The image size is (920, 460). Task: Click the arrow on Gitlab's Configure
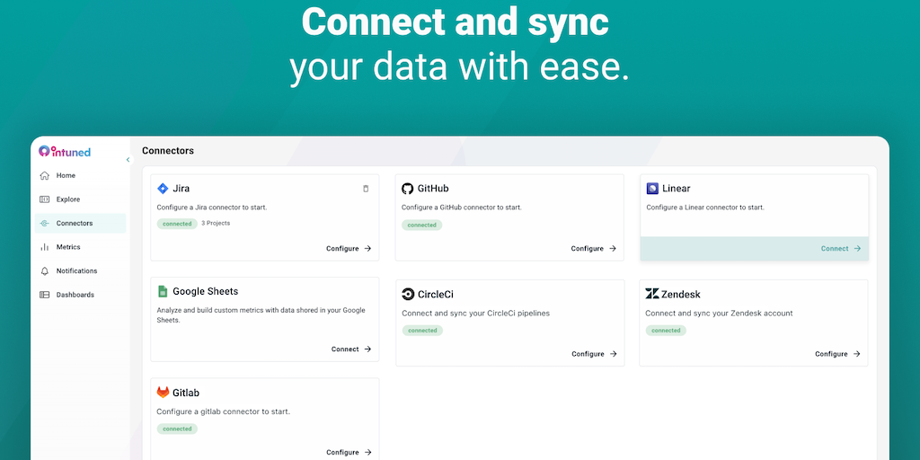(x=367, y=453)
